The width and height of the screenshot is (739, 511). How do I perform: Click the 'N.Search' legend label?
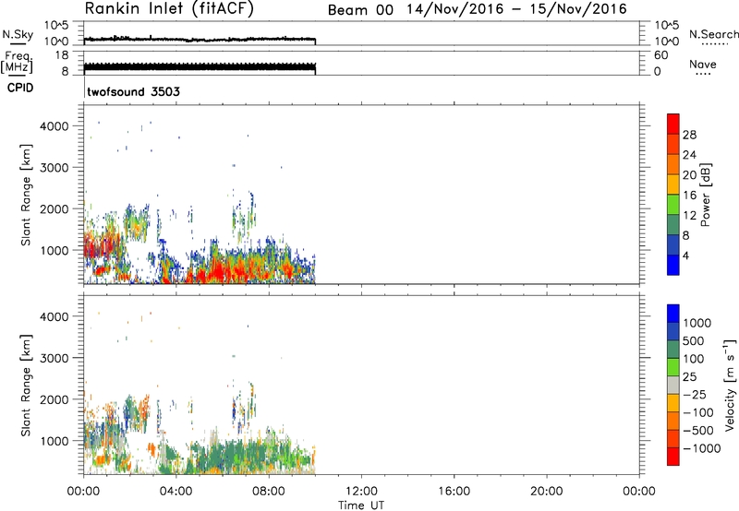[713, 34]
